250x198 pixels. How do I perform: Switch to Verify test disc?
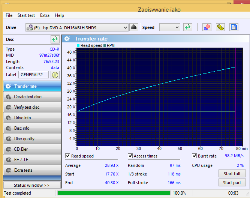point(32,107)
